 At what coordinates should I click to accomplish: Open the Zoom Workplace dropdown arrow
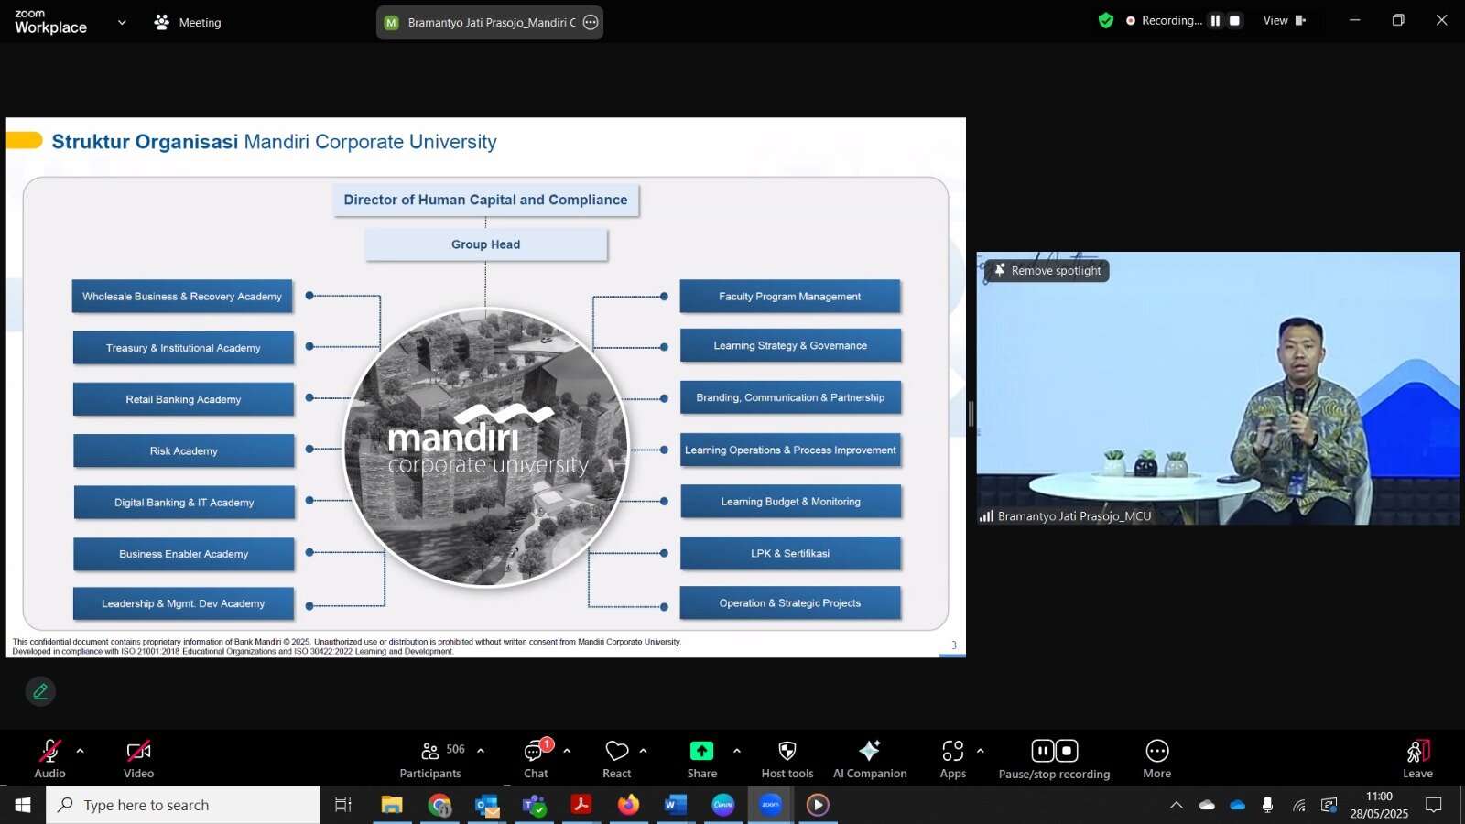tap(122, 22)
